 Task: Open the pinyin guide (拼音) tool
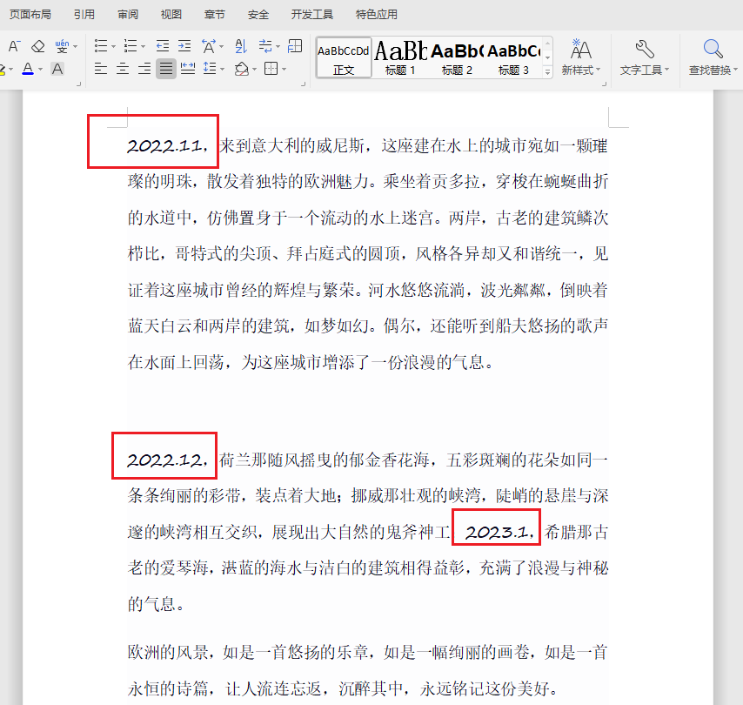61,45
